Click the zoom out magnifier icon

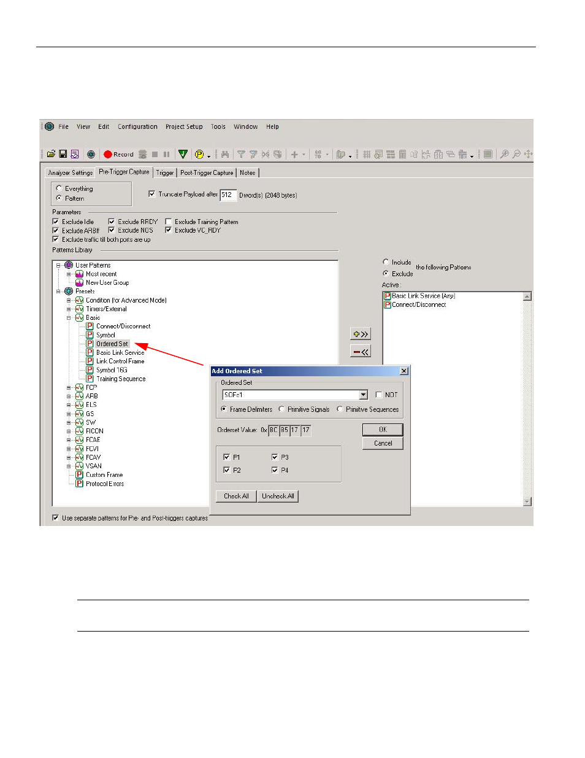516,154
